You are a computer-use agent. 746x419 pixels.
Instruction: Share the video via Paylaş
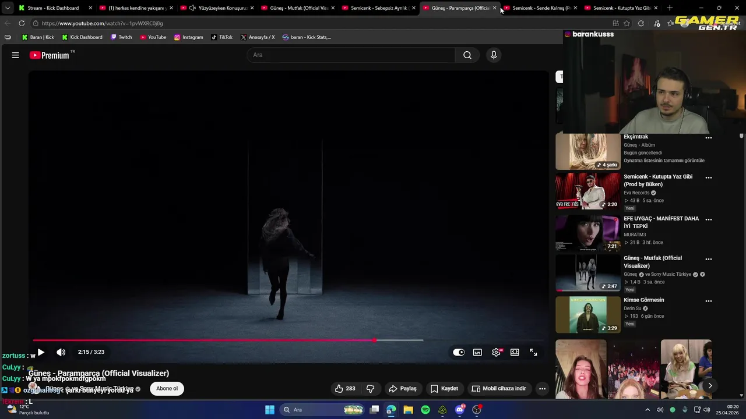coord(403,389)
